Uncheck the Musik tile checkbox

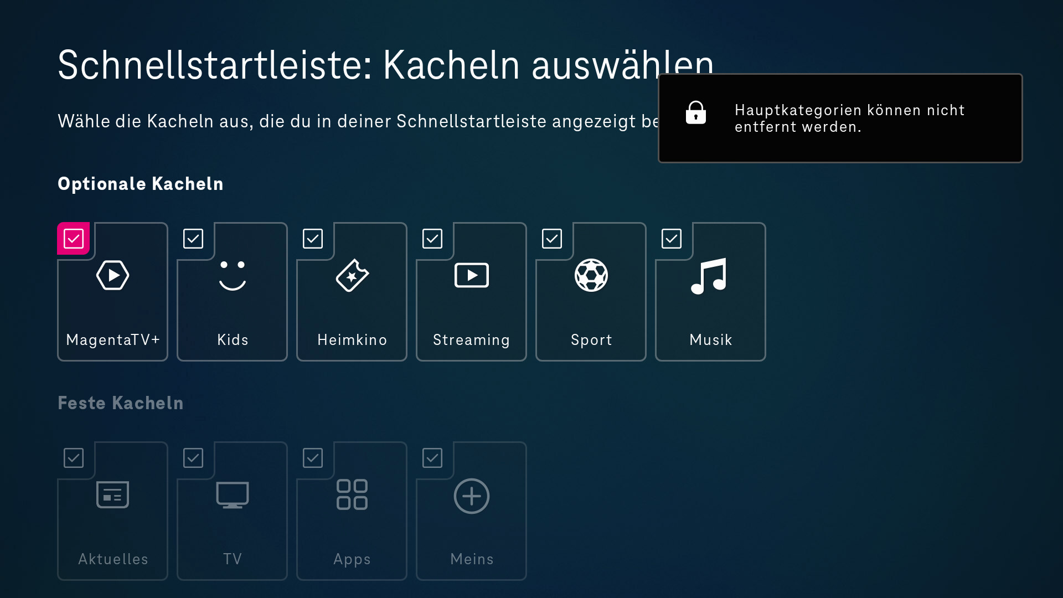(672, 239)
